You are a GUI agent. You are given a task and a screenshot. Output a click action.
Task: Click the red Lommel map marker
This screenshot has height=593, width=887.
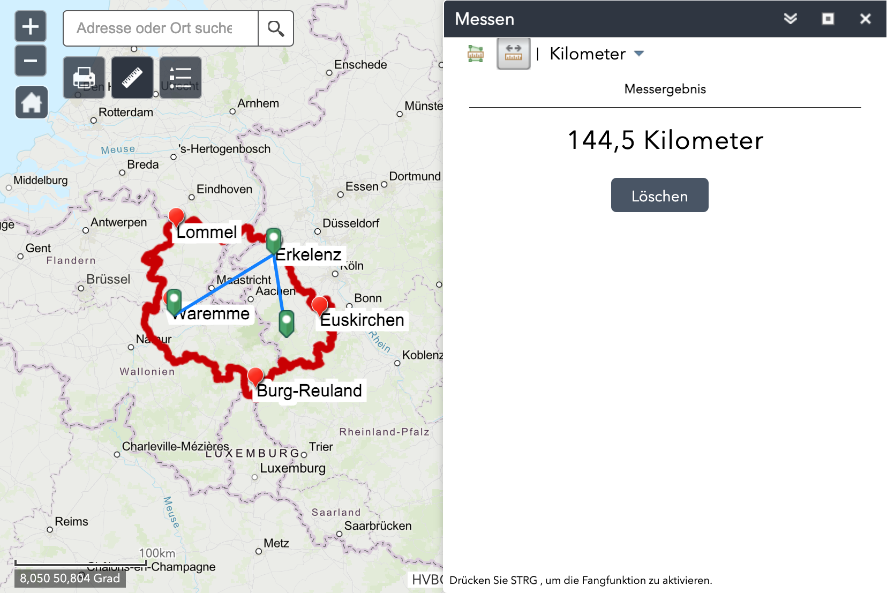[x=176, y=216]
